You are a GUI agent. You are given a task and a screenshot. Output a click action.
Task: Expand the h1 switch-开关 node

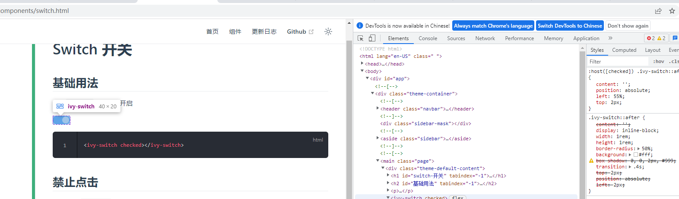click(388, 175)
